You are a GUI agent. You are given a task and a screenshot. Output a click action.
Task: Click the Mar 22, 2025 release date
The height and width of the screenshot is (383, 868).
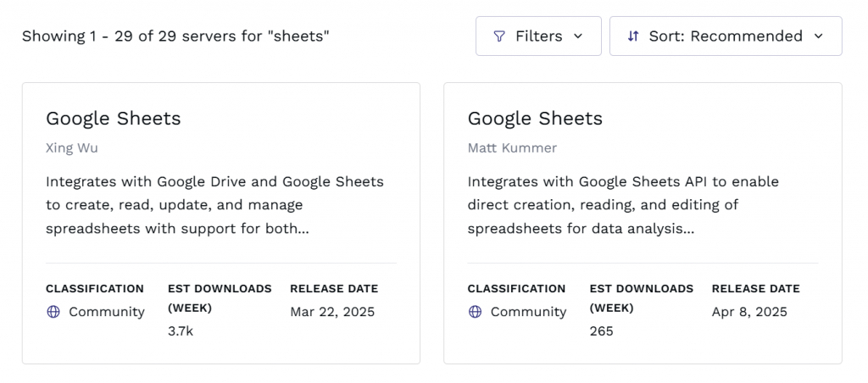tap(332, 312)
